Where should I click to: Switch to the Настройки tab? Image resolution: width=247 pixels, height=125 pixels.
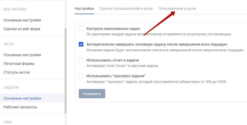[84, 8]
